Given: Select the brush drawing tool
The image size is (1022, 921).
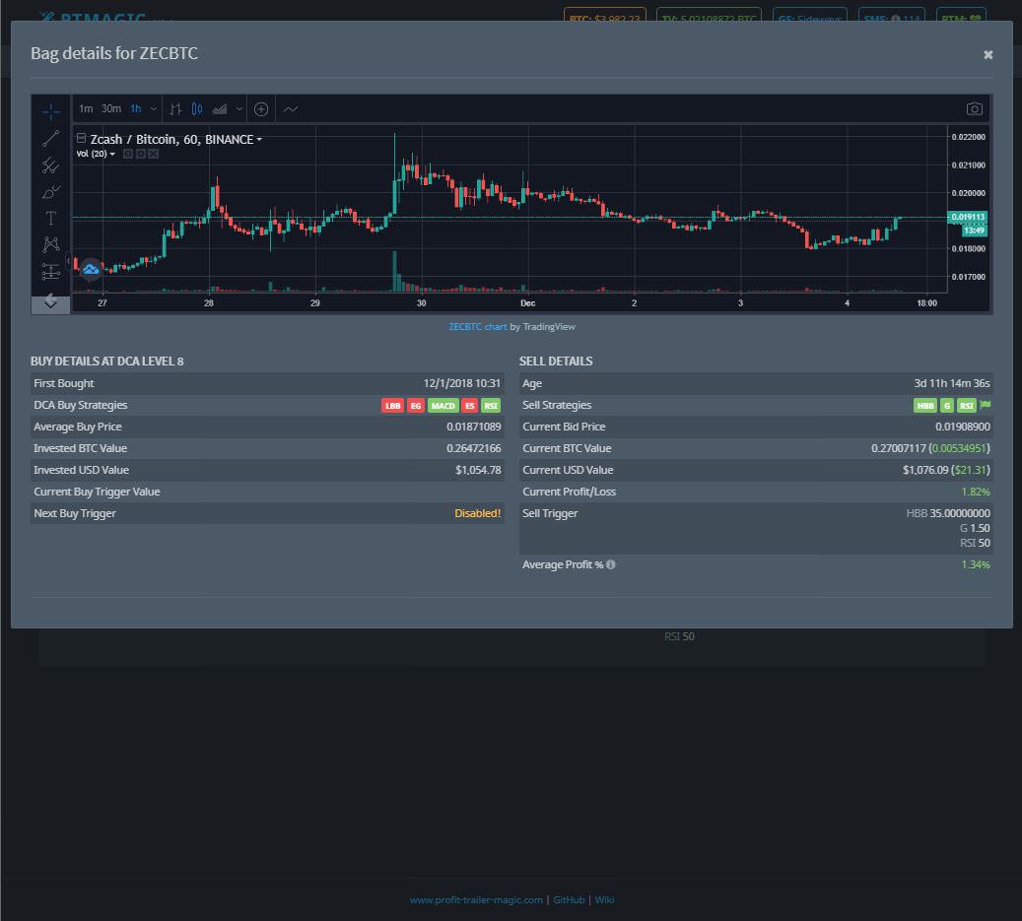Looking at the screenshot, I should coord(50,192).
